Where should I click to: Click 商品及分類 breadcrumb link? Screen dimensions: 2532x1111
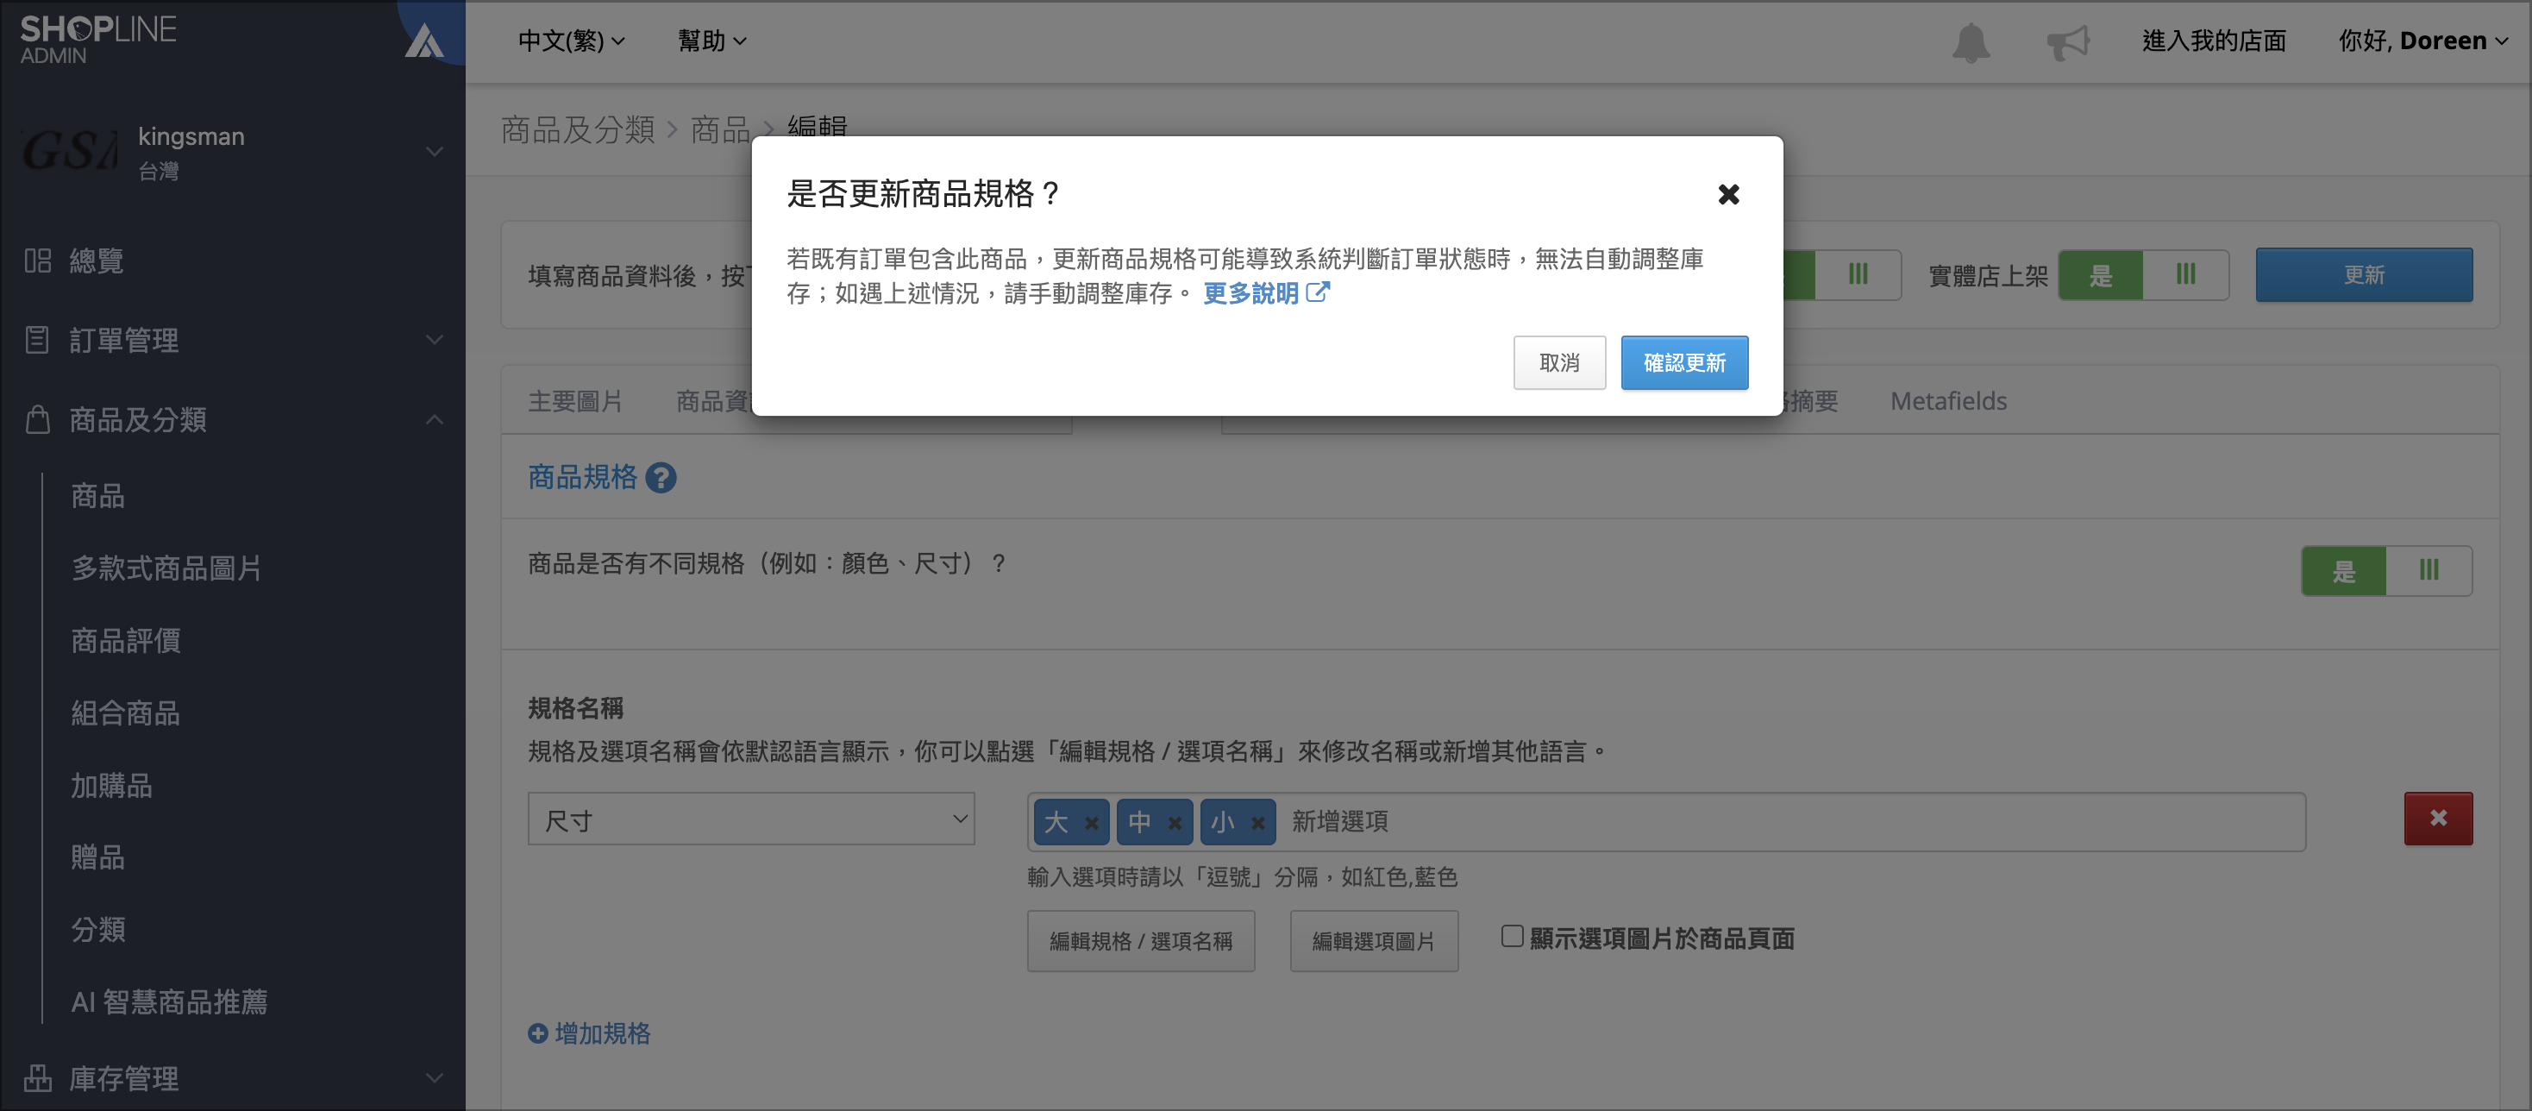point(578,129)
